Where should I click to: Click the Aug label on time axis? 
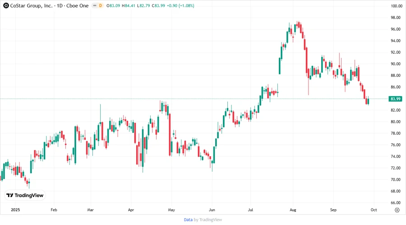coord(293,210)
